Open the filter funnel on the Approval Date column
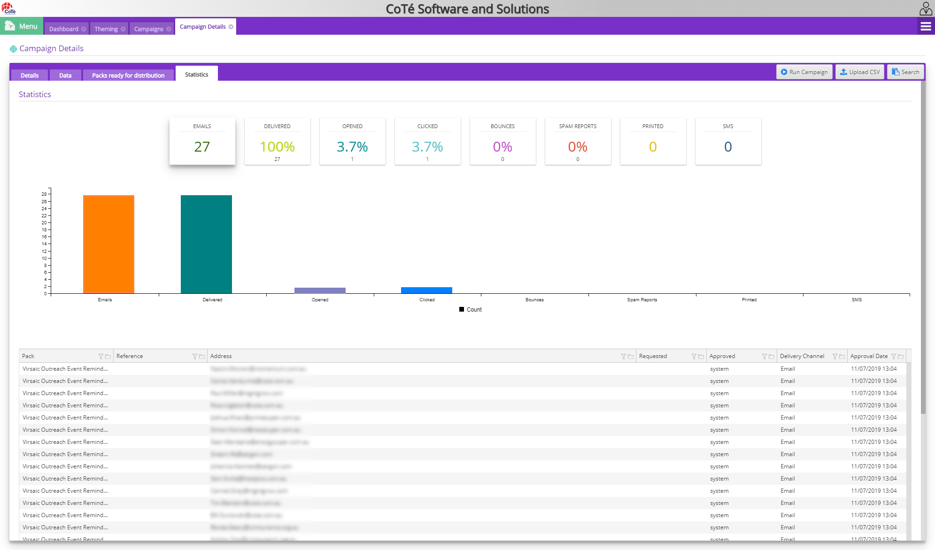 [x=894, y=356]
